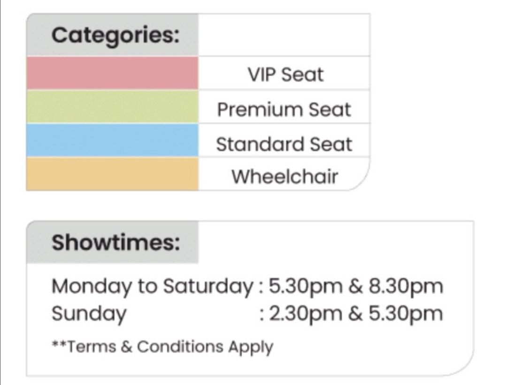The width and height of the screenshot is (507, 385).
Task: Select the 2.30pm Sunday showtime
Action: [x=305, y=314]
